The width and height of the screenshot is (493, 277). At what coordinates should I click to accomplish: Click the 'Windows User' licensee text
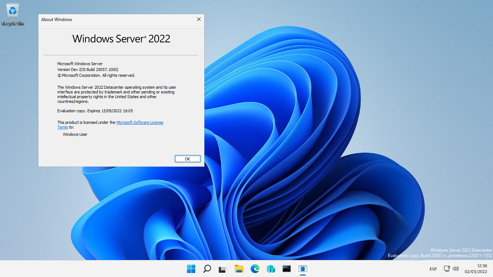[75, 134]
